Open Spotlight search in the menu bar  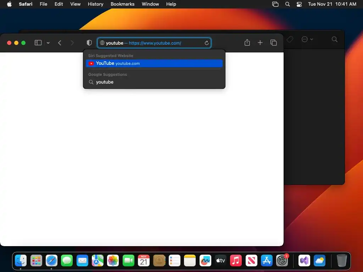pos(287,4)
